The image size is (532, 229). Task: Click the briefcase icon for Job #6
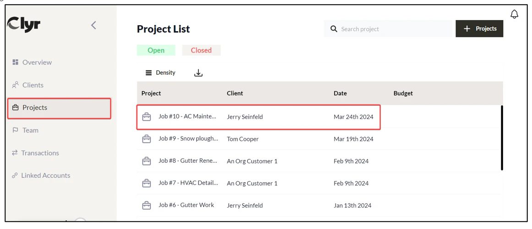[x=146, y=205]
